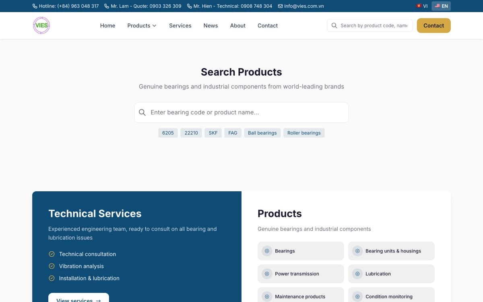
Task: Open the Bearings product category
Action: pyautogui.click(x=301, y=251)
